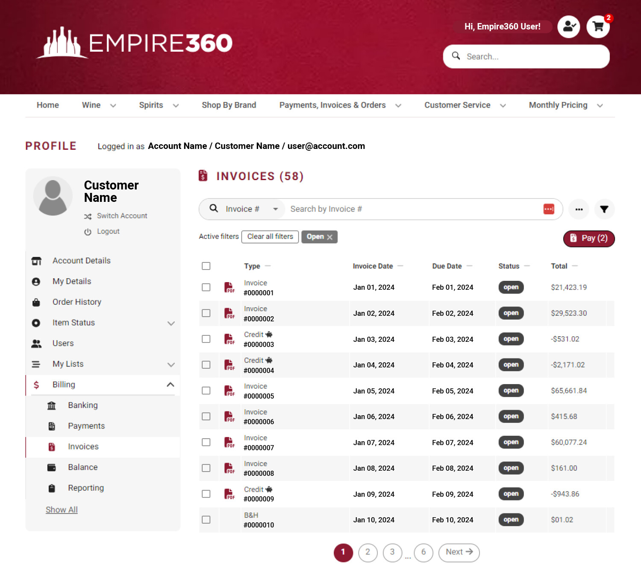641x568 pixels.
Task: Click the user account profile icon
Action: (x=568, y=27)
